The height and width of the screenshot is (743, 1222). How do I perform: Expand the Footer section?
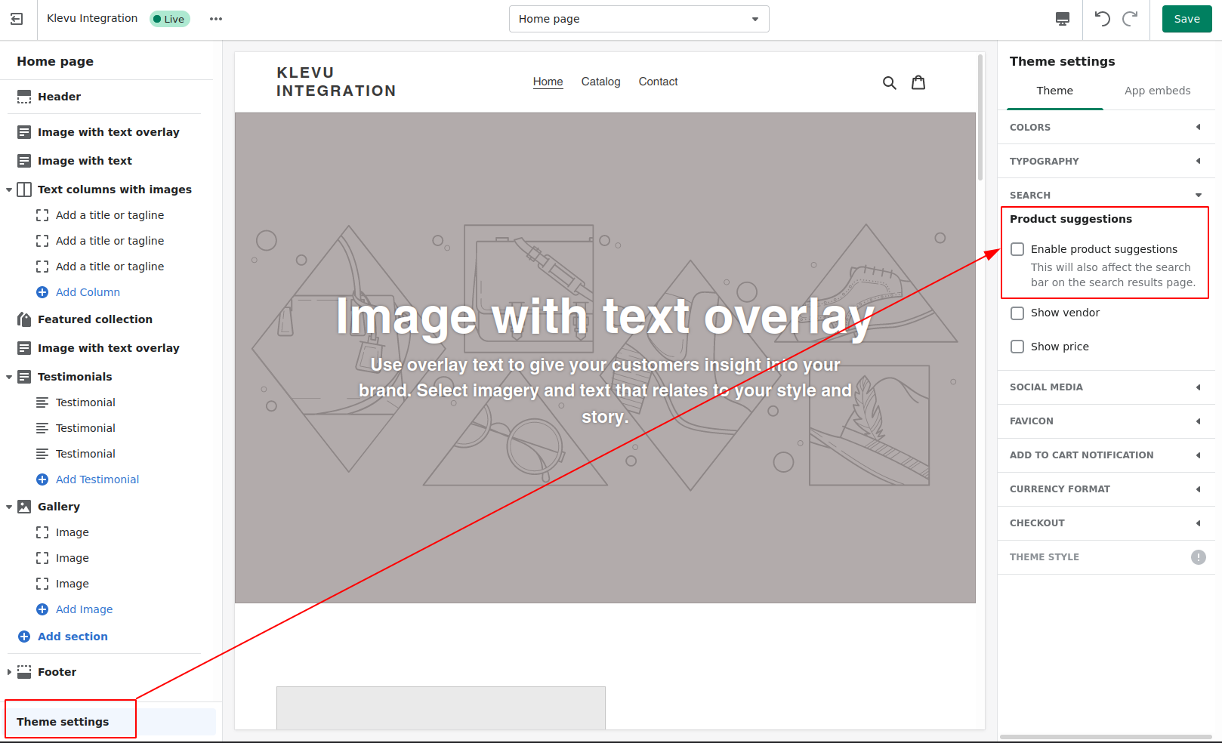[9, 672]
